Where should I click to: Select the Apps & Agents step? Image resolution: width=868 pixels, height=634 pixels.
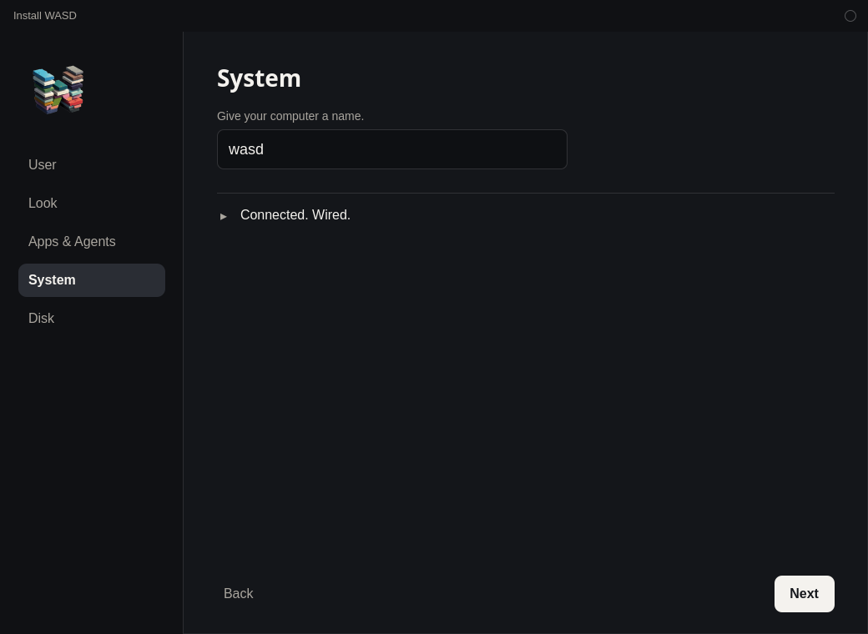point(92,242)
